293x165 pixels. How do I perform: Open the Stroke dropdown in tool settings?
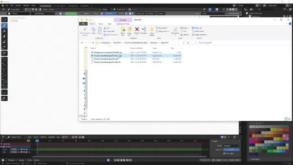[x=152, y=13]
